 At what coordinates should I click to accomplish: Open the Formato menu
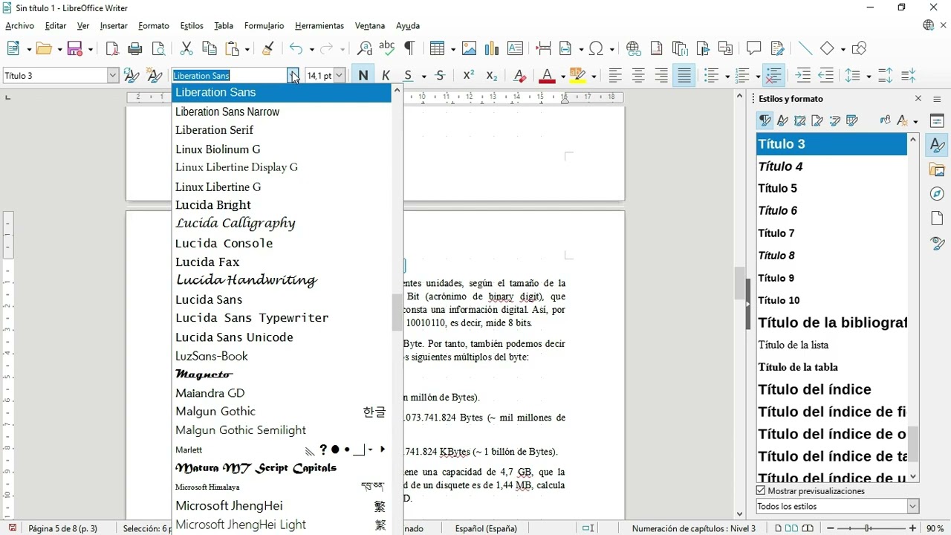154,26
